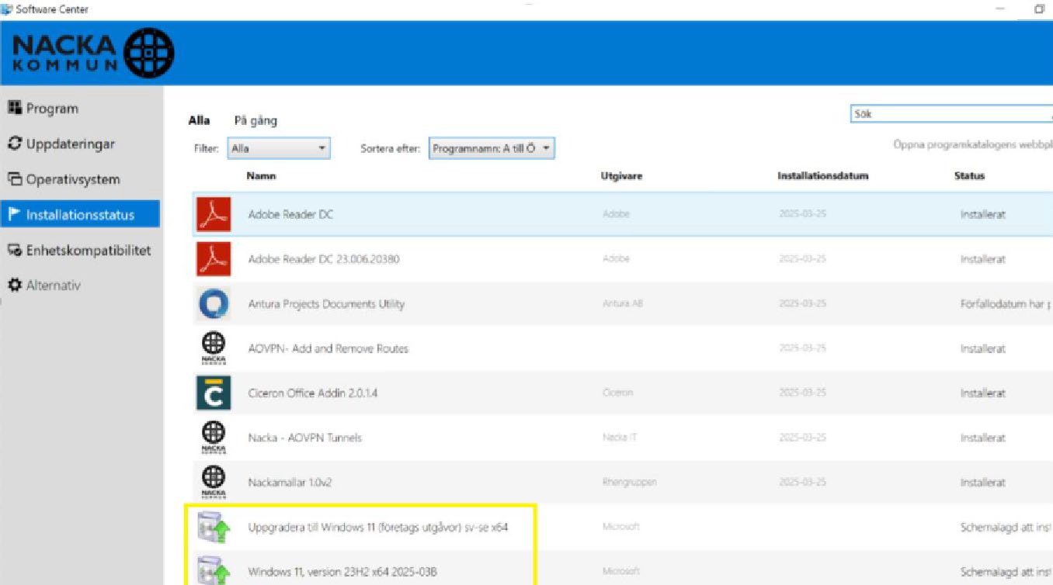Select the Alla tab
The width and height of the screenshot is (1053, 585).
tap(199, 120)
